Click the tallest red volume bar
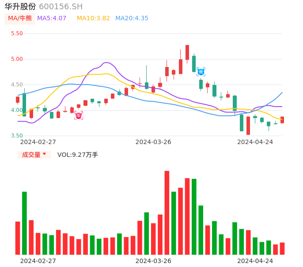 tap(167, 212)
